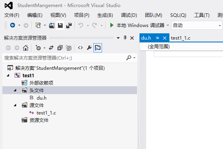Click the Collapse All icon in Solution Explorer

[60, 48]
